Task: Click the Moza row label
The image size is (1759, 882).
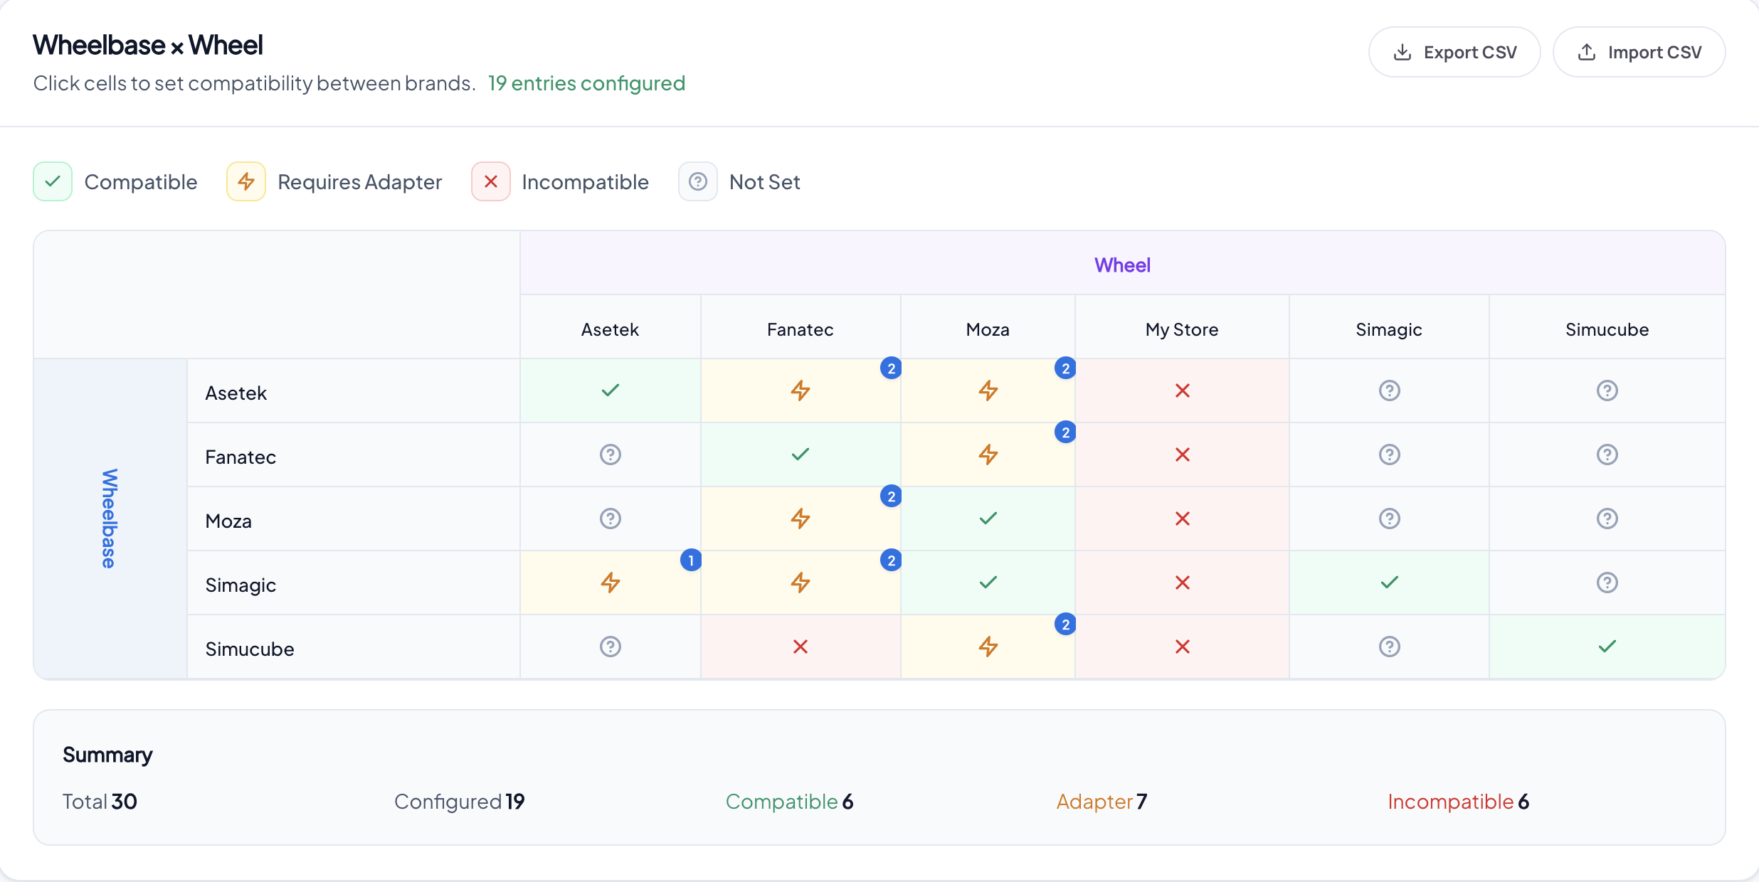Action: click(x=354, y=520)
